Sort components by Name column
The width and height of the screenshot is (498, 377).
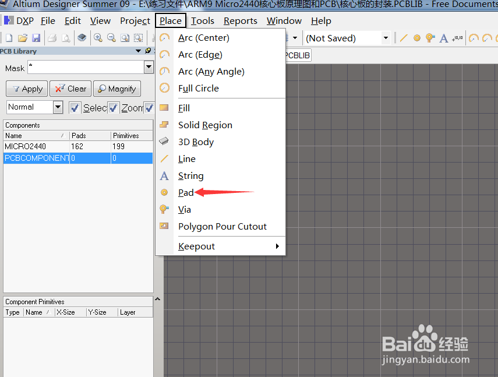pos(36,136)
